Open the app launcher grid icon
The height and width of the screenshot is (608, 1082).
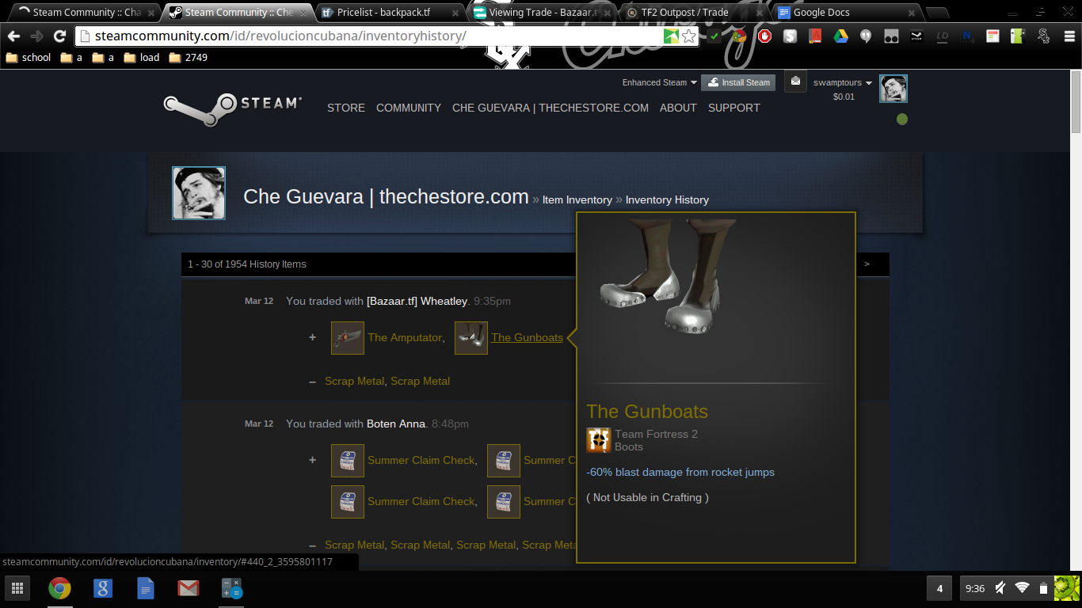[17, 588]
